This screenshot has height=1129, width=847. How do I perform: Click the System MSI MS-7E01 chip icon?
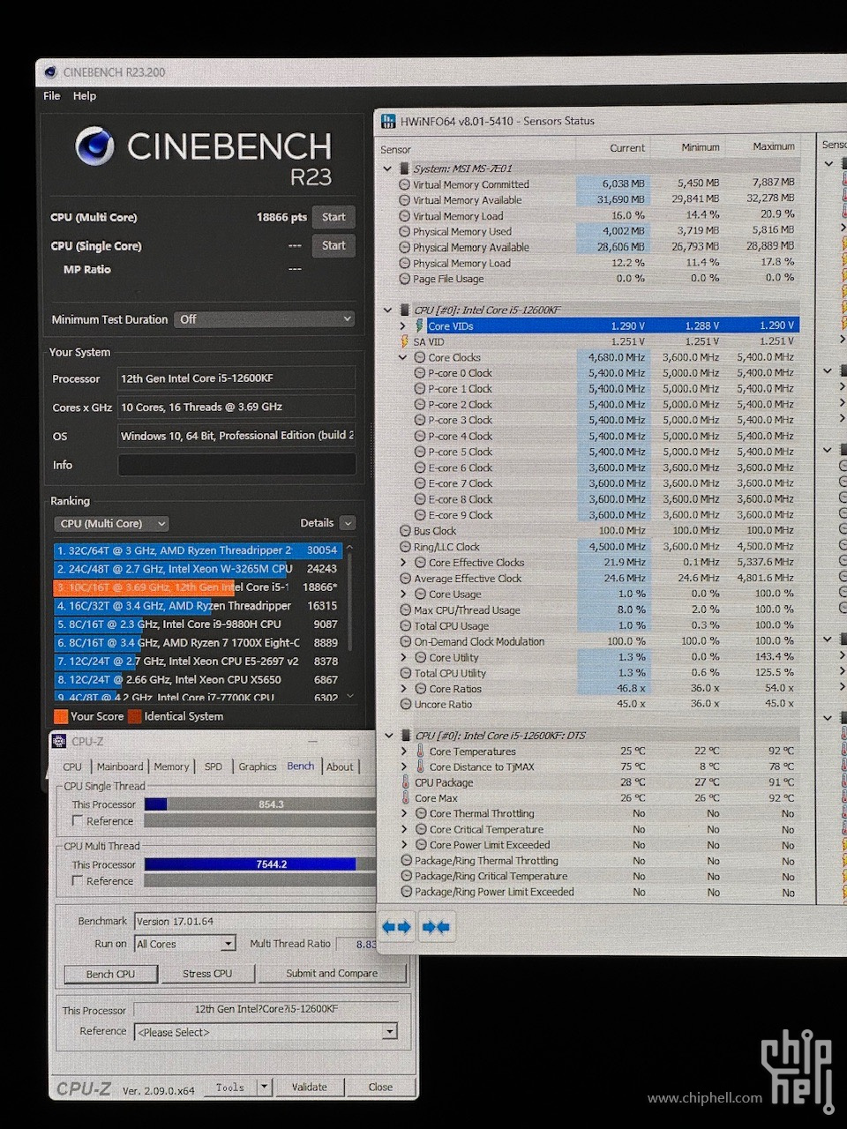coord(405,168)
